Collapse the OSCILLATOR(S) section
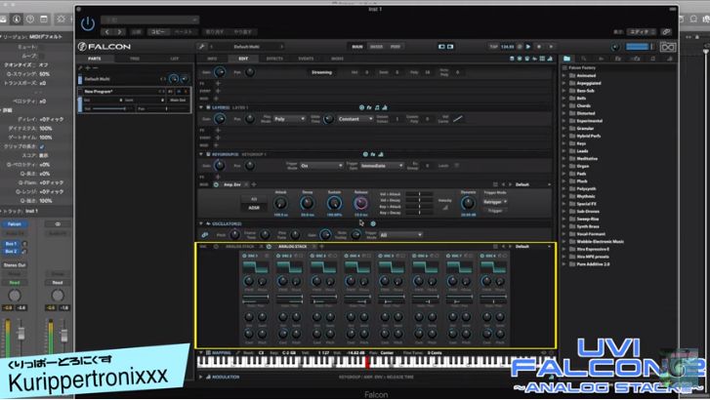The height and width of the screenshot is (400, 710). click(x=201, y=223)
